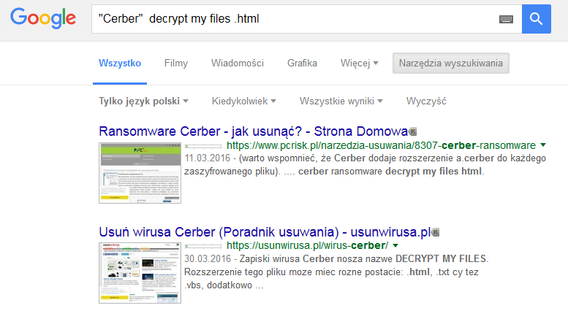The image size is (568, 319).
Task: Click the blue search magnifier button
Action: [x=536, y=19]
